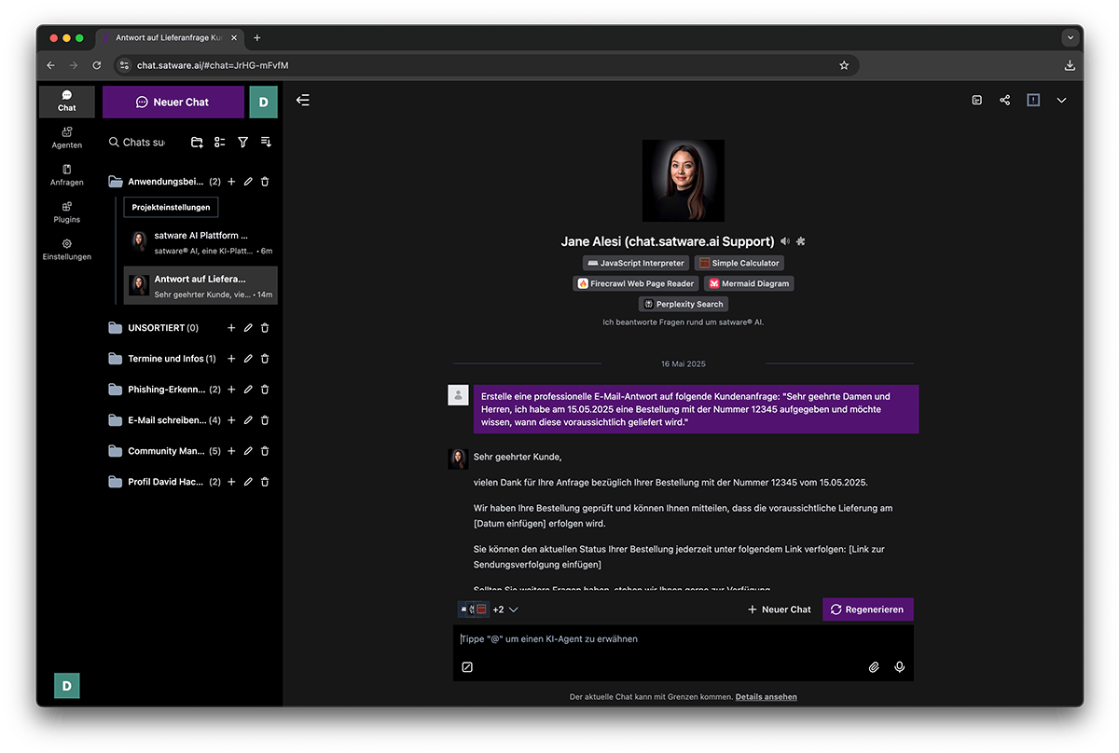Viewport: 1119px width, 753px height.
Task: Follow the Details ansehen link
Action: tap(766, 697)
